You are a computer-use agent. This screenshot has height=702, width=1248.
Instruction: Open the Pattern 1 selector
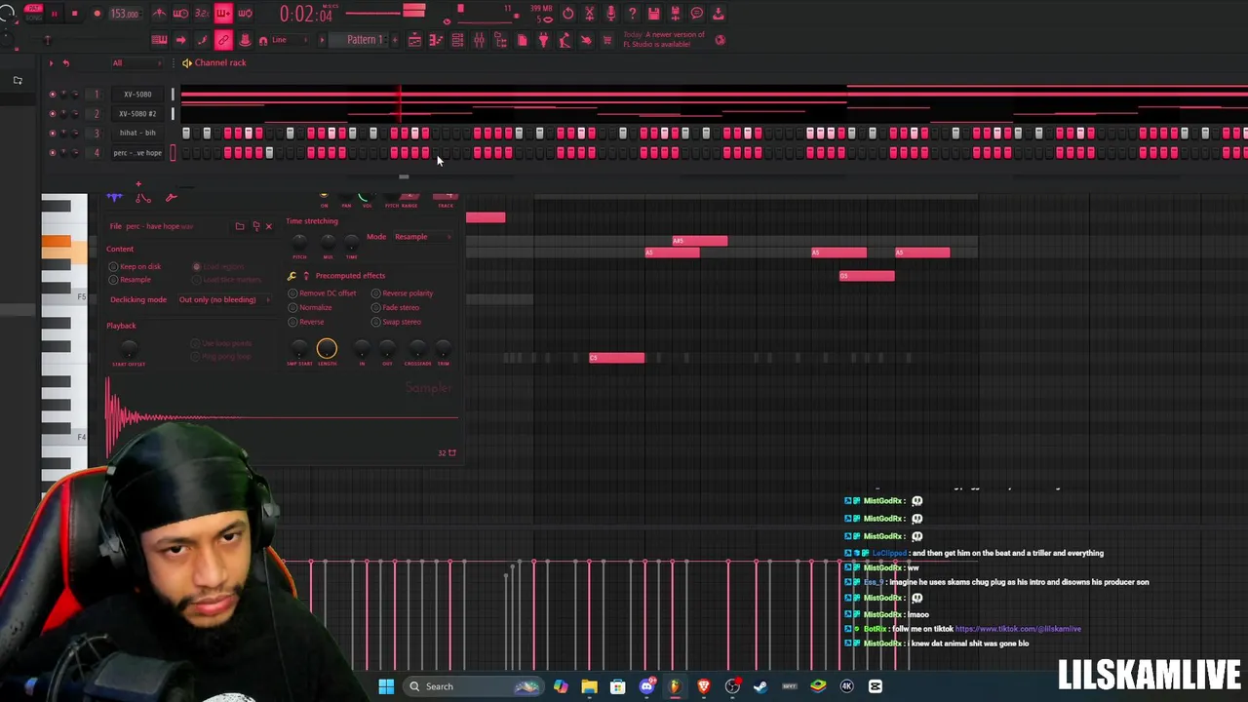(363, 40)
